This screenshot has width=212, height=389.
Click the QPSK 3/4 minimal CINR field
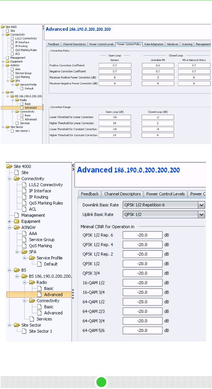pos(142,273)
